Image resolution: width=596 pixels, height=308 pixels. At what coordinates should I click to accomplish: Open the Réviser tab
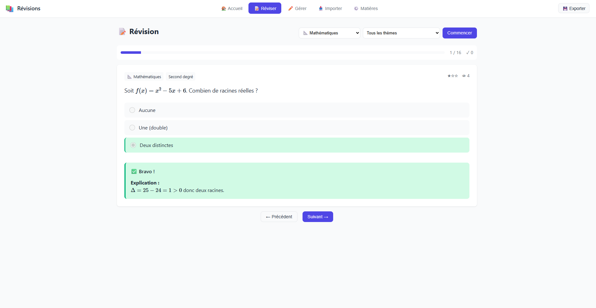click(x=265, y=8)
